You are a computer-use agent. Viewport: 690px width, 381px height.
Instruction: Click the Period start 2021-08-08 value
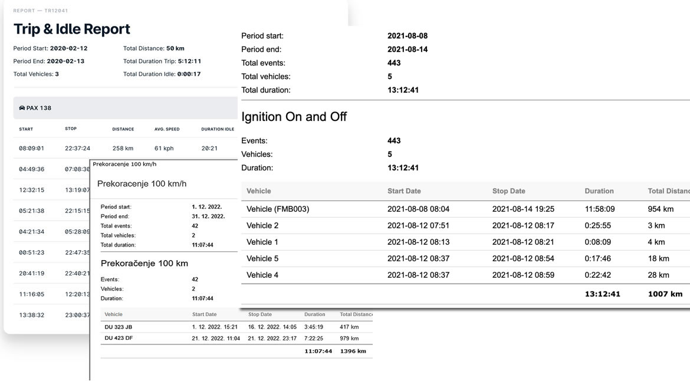click(x=408, y=35)
